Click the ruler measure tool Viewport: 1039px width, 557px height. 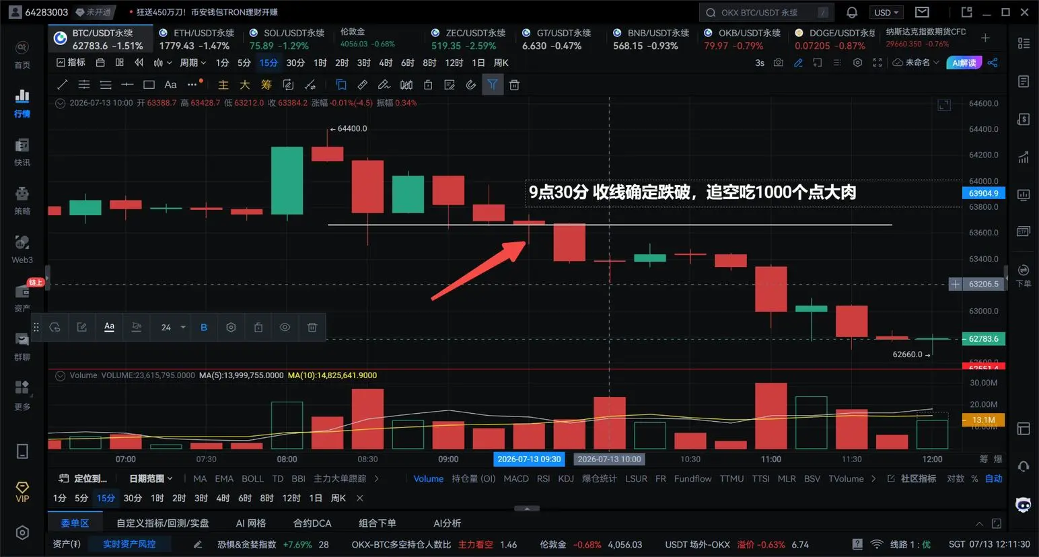click(363, 85)
